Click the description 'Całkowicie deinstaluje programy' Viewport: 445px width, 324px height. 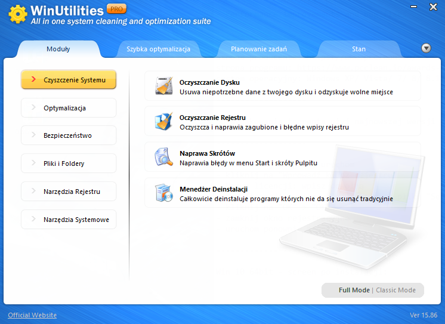tap(286, 199)
